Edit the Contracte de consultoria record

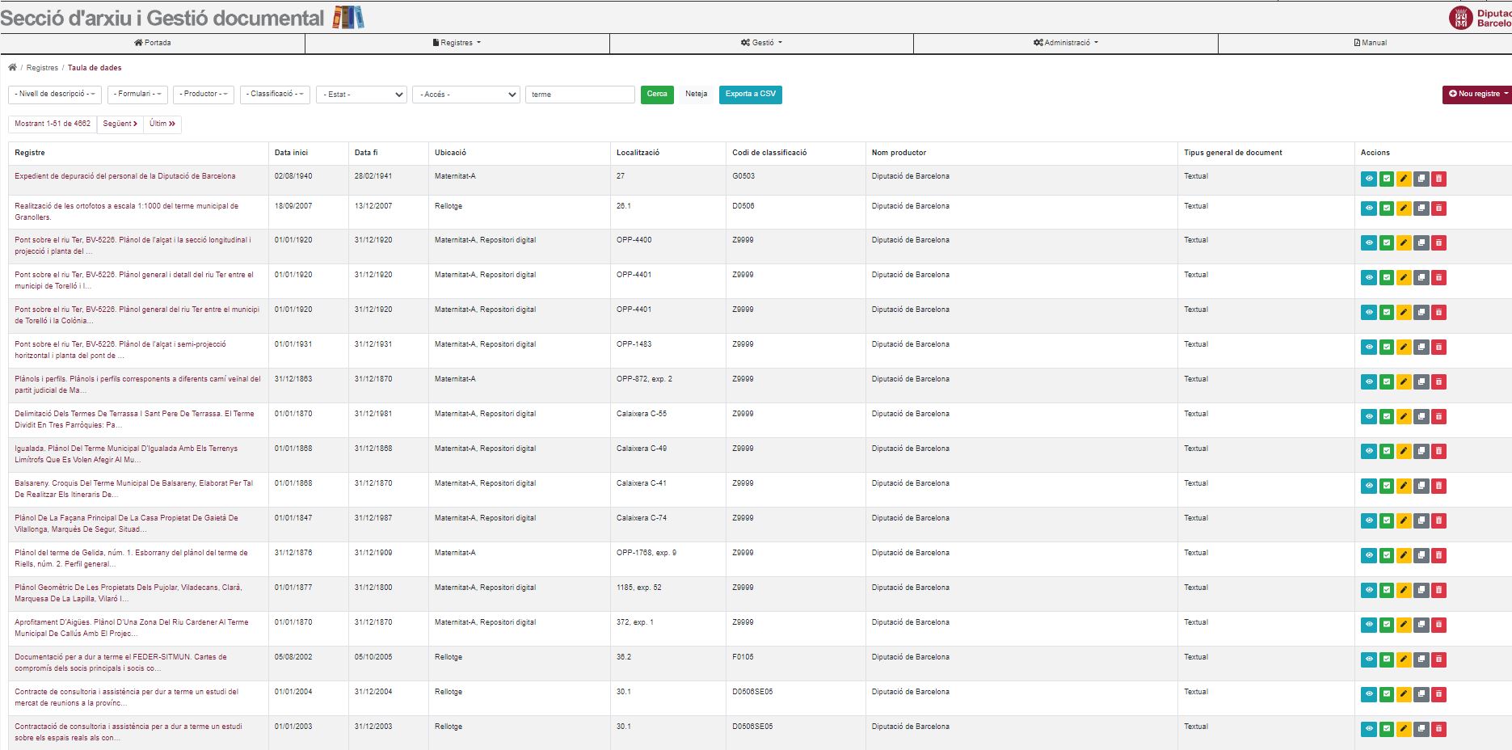tap(1404, 694)
